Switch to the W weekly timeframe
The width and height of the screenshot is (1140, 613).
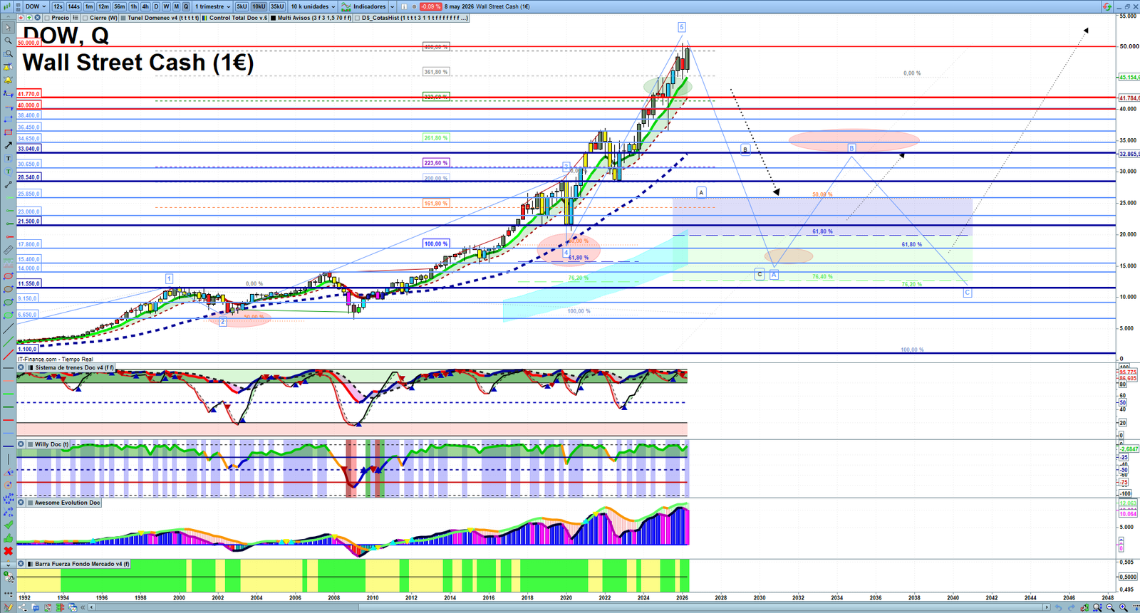click(x=166, y=6)
